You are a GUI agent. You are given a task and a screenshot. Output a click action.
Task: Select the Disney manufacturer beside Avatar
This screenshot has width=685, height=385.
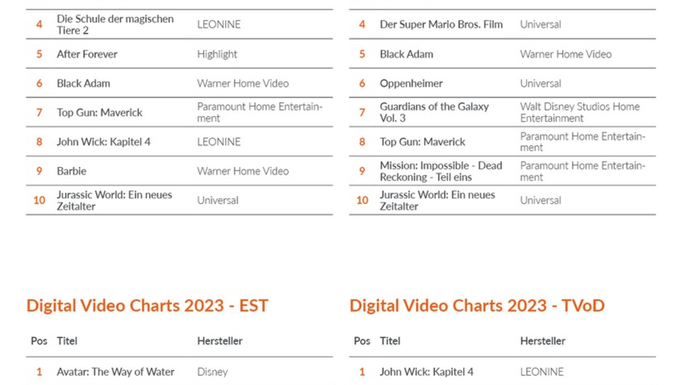click(212, 372)
